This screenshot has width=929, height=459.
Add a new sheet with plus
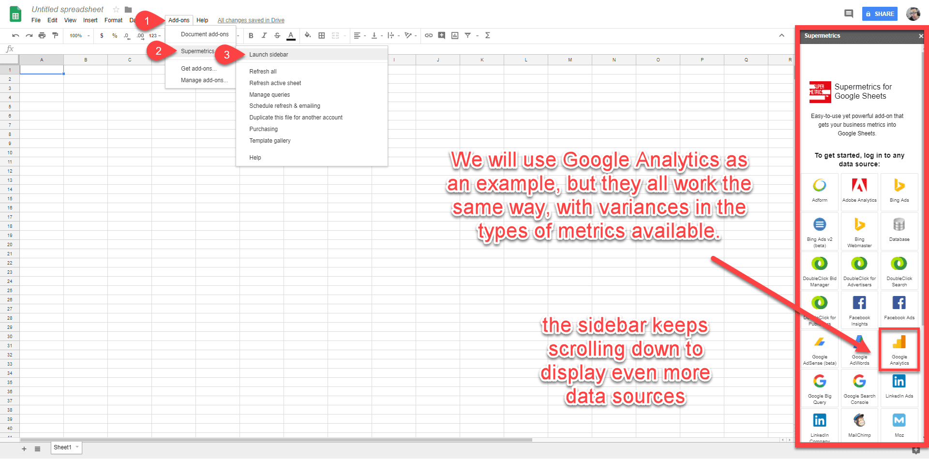click(24, 449)
